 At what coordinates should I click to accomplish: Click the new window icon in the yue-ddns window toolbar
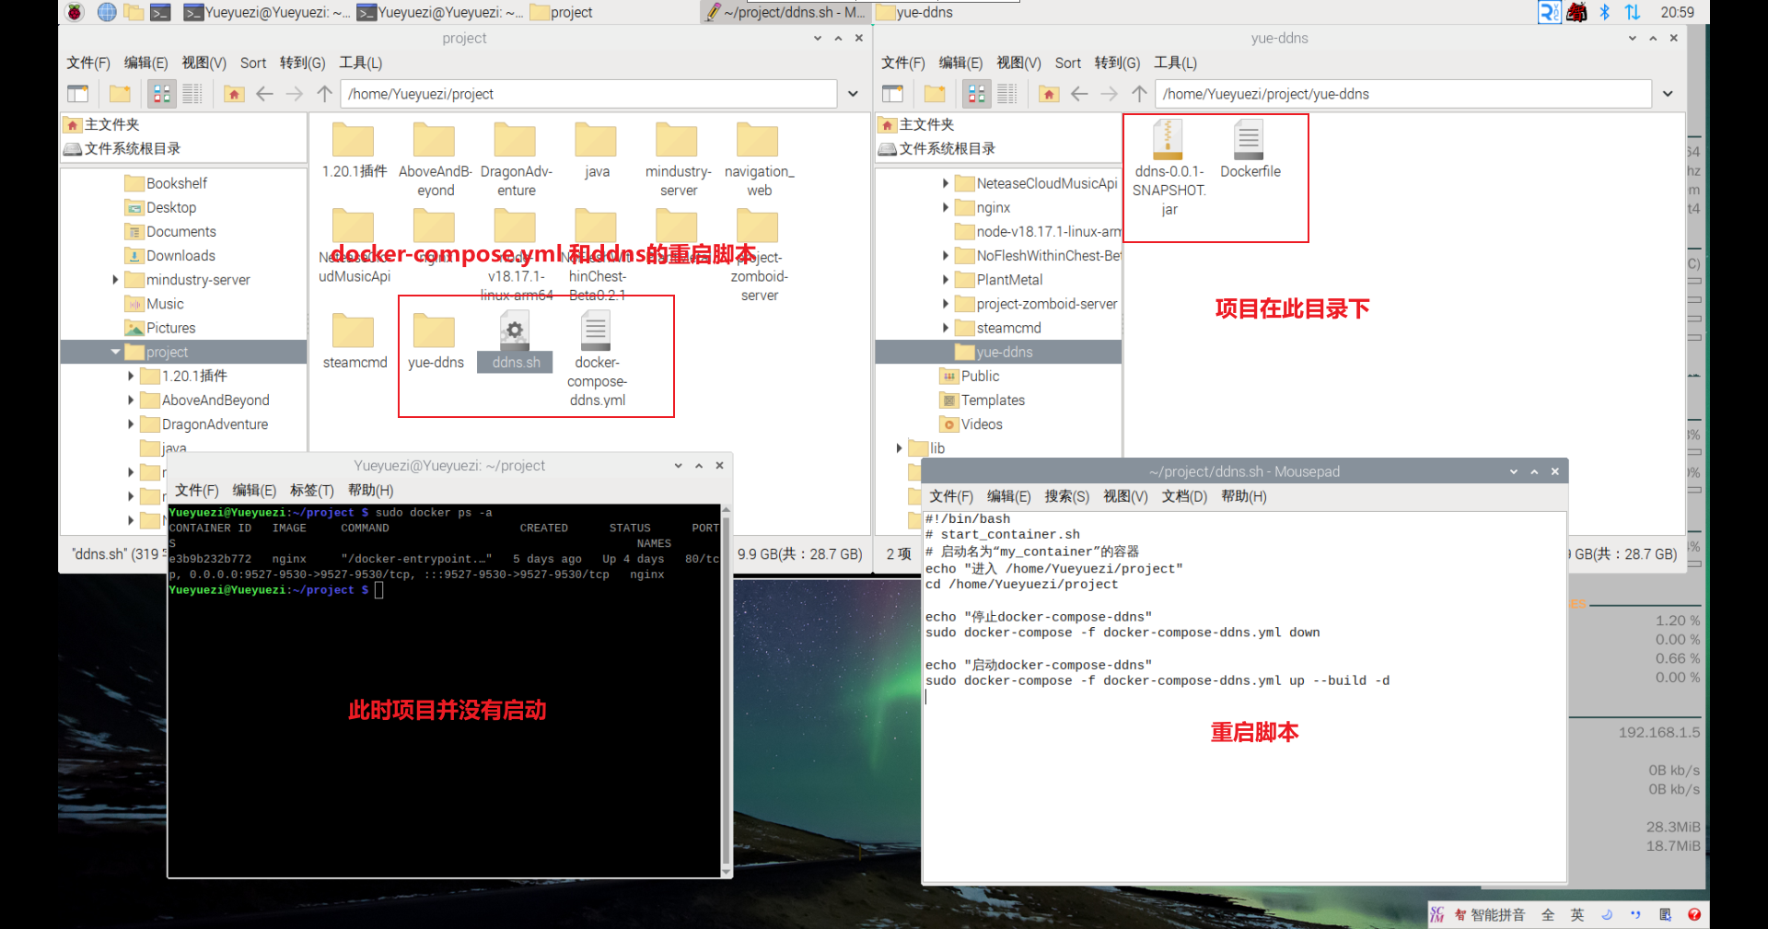(892, 94)
